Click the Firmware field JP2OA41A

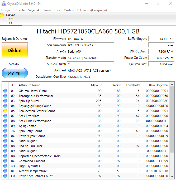[91, 39]
